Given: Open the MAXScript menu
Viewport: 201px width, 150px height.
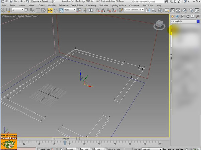Looking at the screenshot, I should tap(148, 5).
